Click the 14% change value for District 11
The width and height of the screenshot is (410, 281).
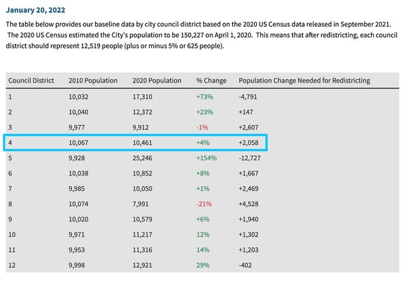point(204,249)
